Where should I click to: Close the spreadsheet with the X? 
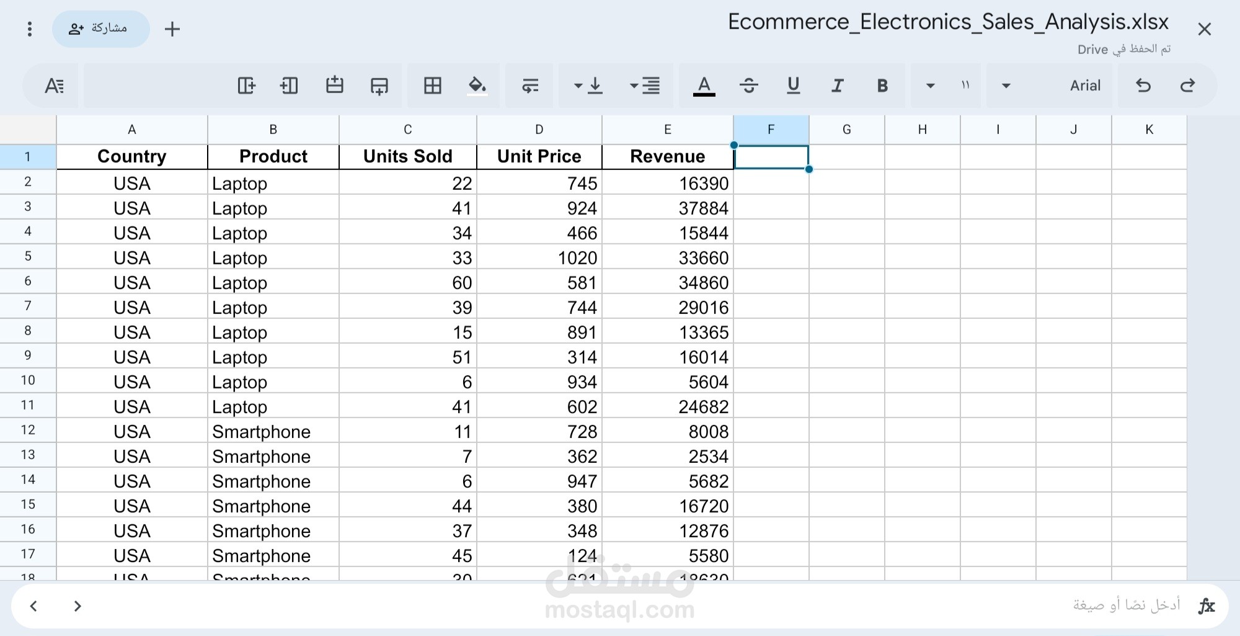click(x=1204, y=29)
